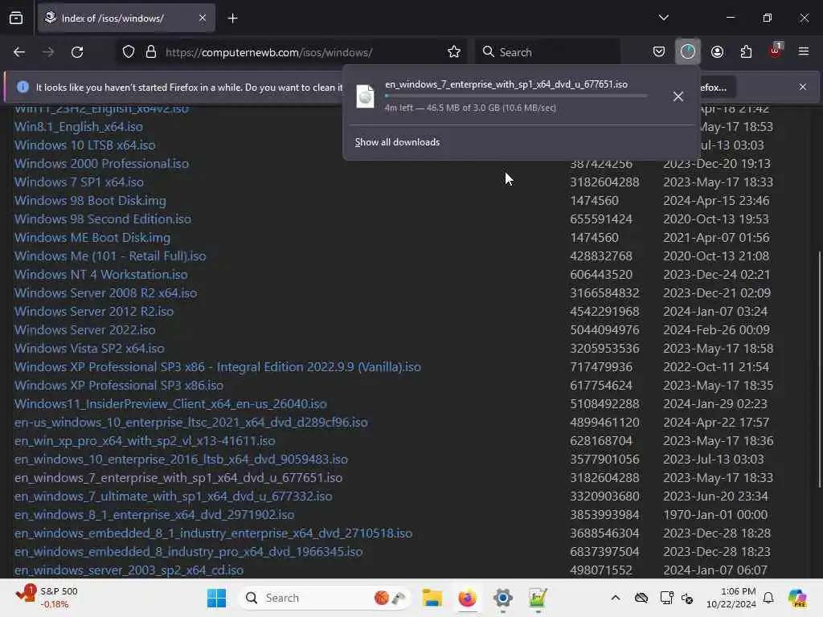Image resolution: width=823 pixels, height=617 pixels.
Task: Open en_windows_embedded_8_1_industry_enterprise ISO link
Action: [x=213, y=533]
